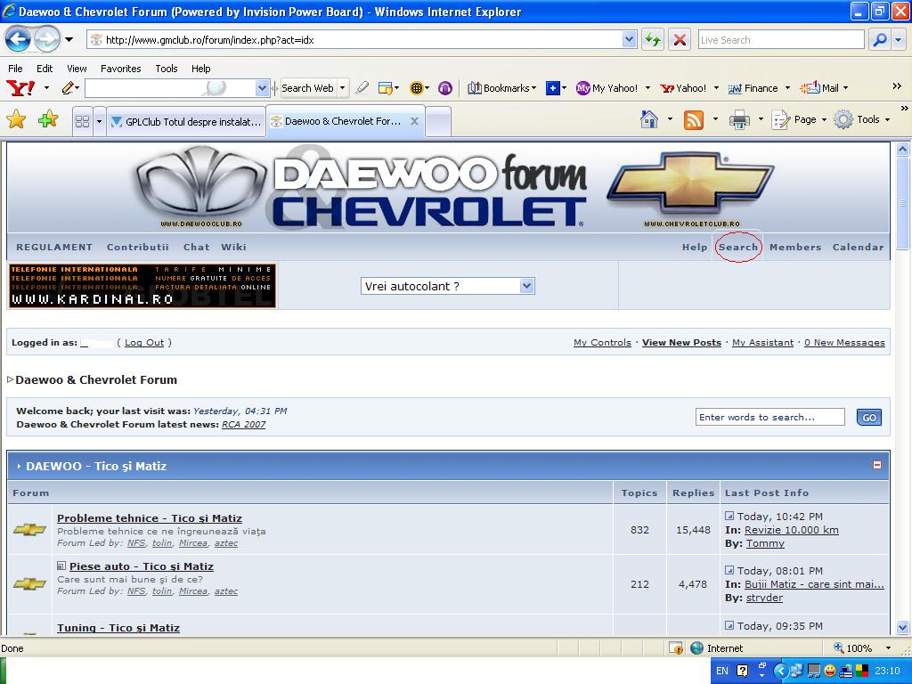
Task: Click the Favorites Center star icon
Action: 16,120
